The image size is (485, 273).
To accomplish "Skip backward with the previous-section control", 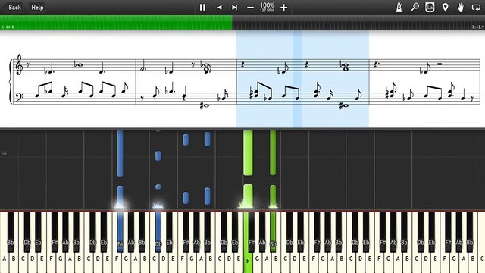I will pyautogui.click(x=219, y=8).
